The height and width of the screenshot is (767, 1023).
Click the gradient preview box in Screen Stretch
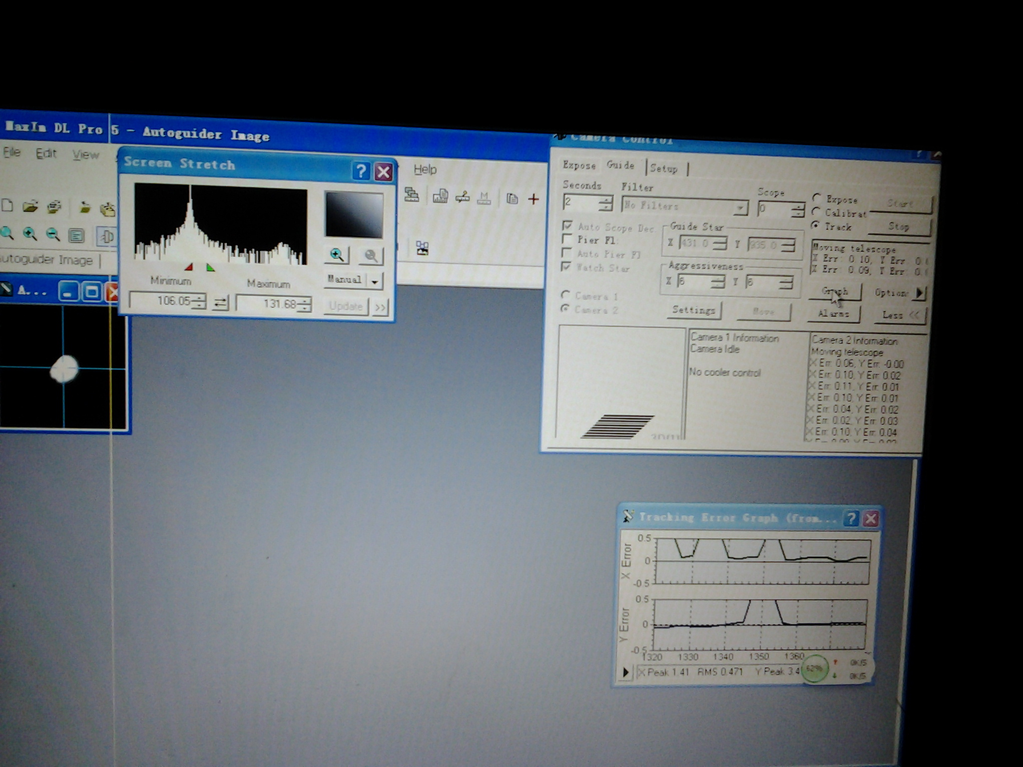pyautogui.click(x=354, y=215)
